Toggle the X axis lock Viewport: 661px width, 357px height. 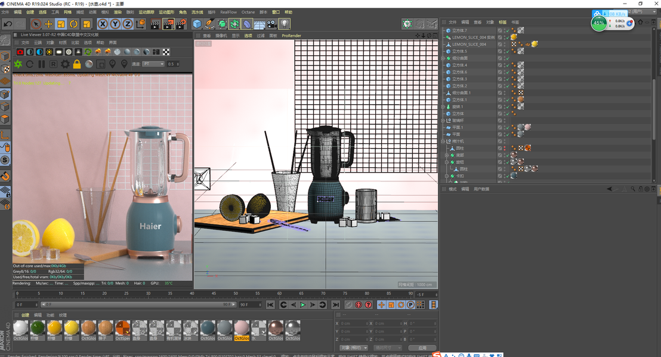click(x=103, y=24)
